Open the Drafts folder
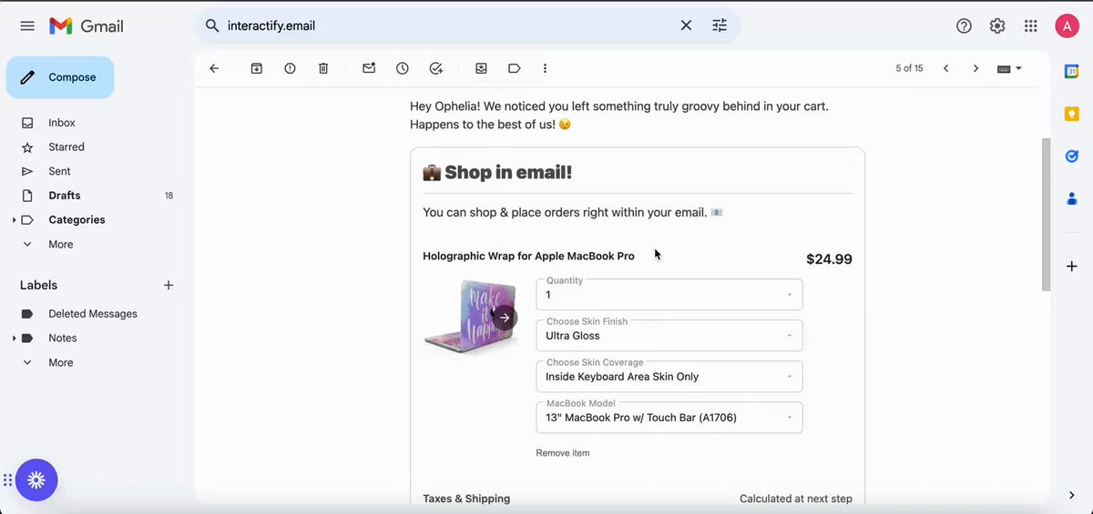 coord(65,196)
